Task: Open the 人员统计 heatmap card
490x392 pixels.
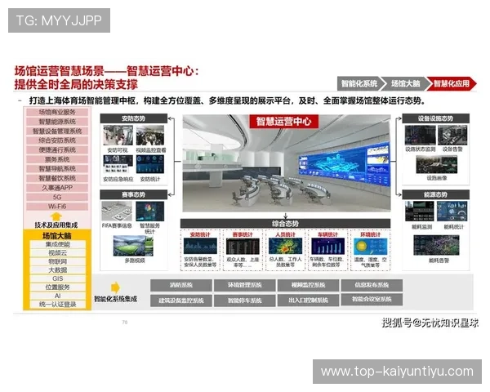Action: point(285,249)
